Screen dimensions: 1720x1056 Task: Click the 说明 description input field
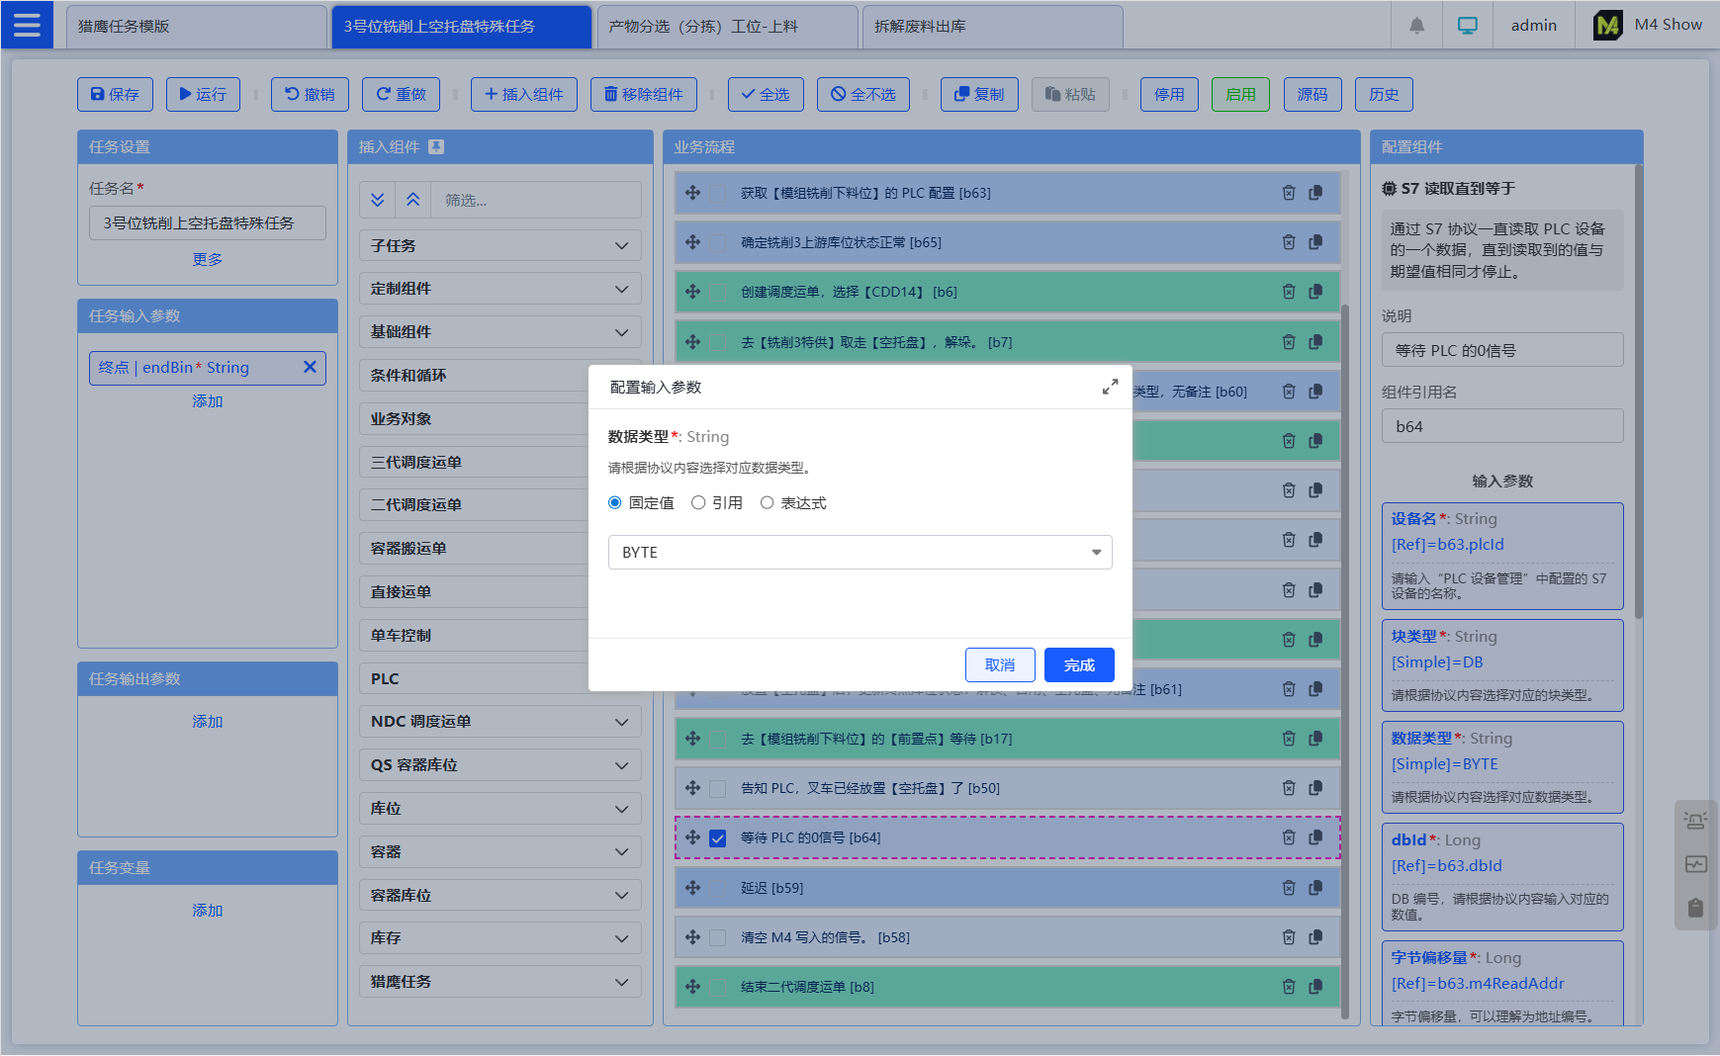1501,350
